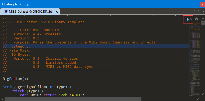The image size is (205, 101).
Task: Click the 'case 0x10: return' code line
Action: coord(52,95)
